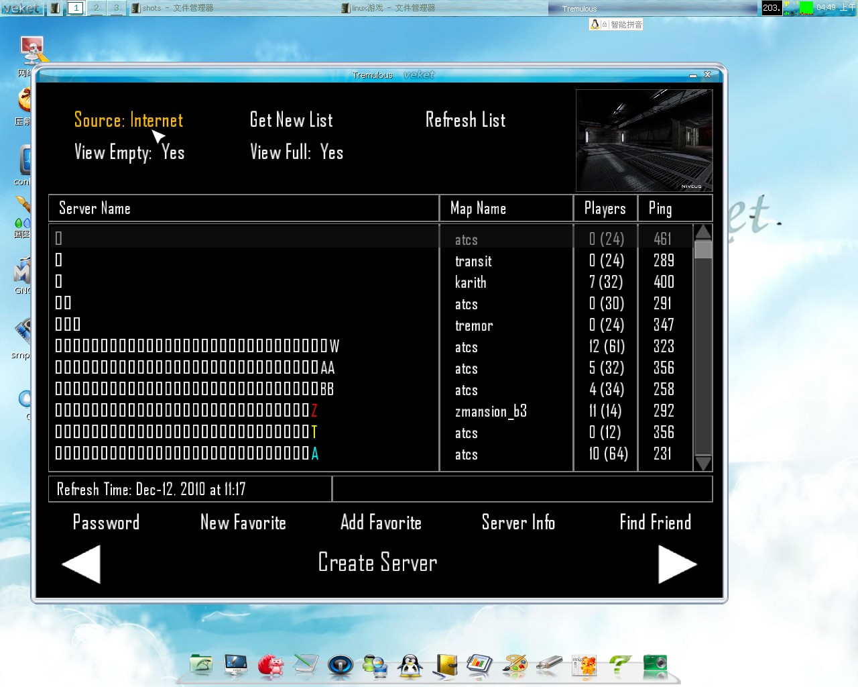
Task: Click the left back arrow
Action: 81,564
